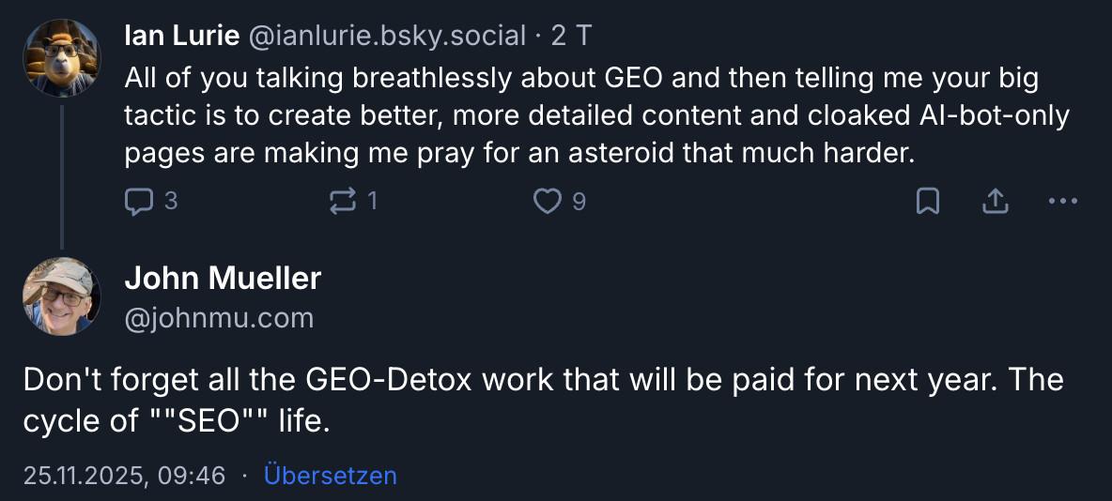
Task: Like Ian Lurie's post with the heart
Action: pos(547,201)
